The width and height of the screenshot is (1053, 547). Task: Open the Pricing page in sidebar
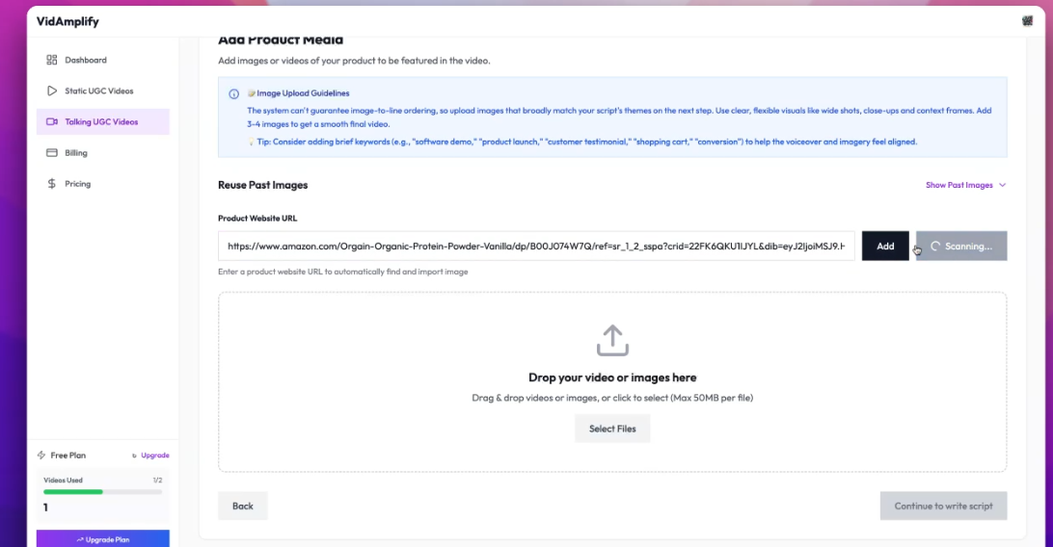click(77, 184)
